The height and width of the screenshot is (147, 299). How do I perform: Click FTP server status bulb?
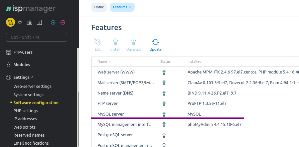164,104
